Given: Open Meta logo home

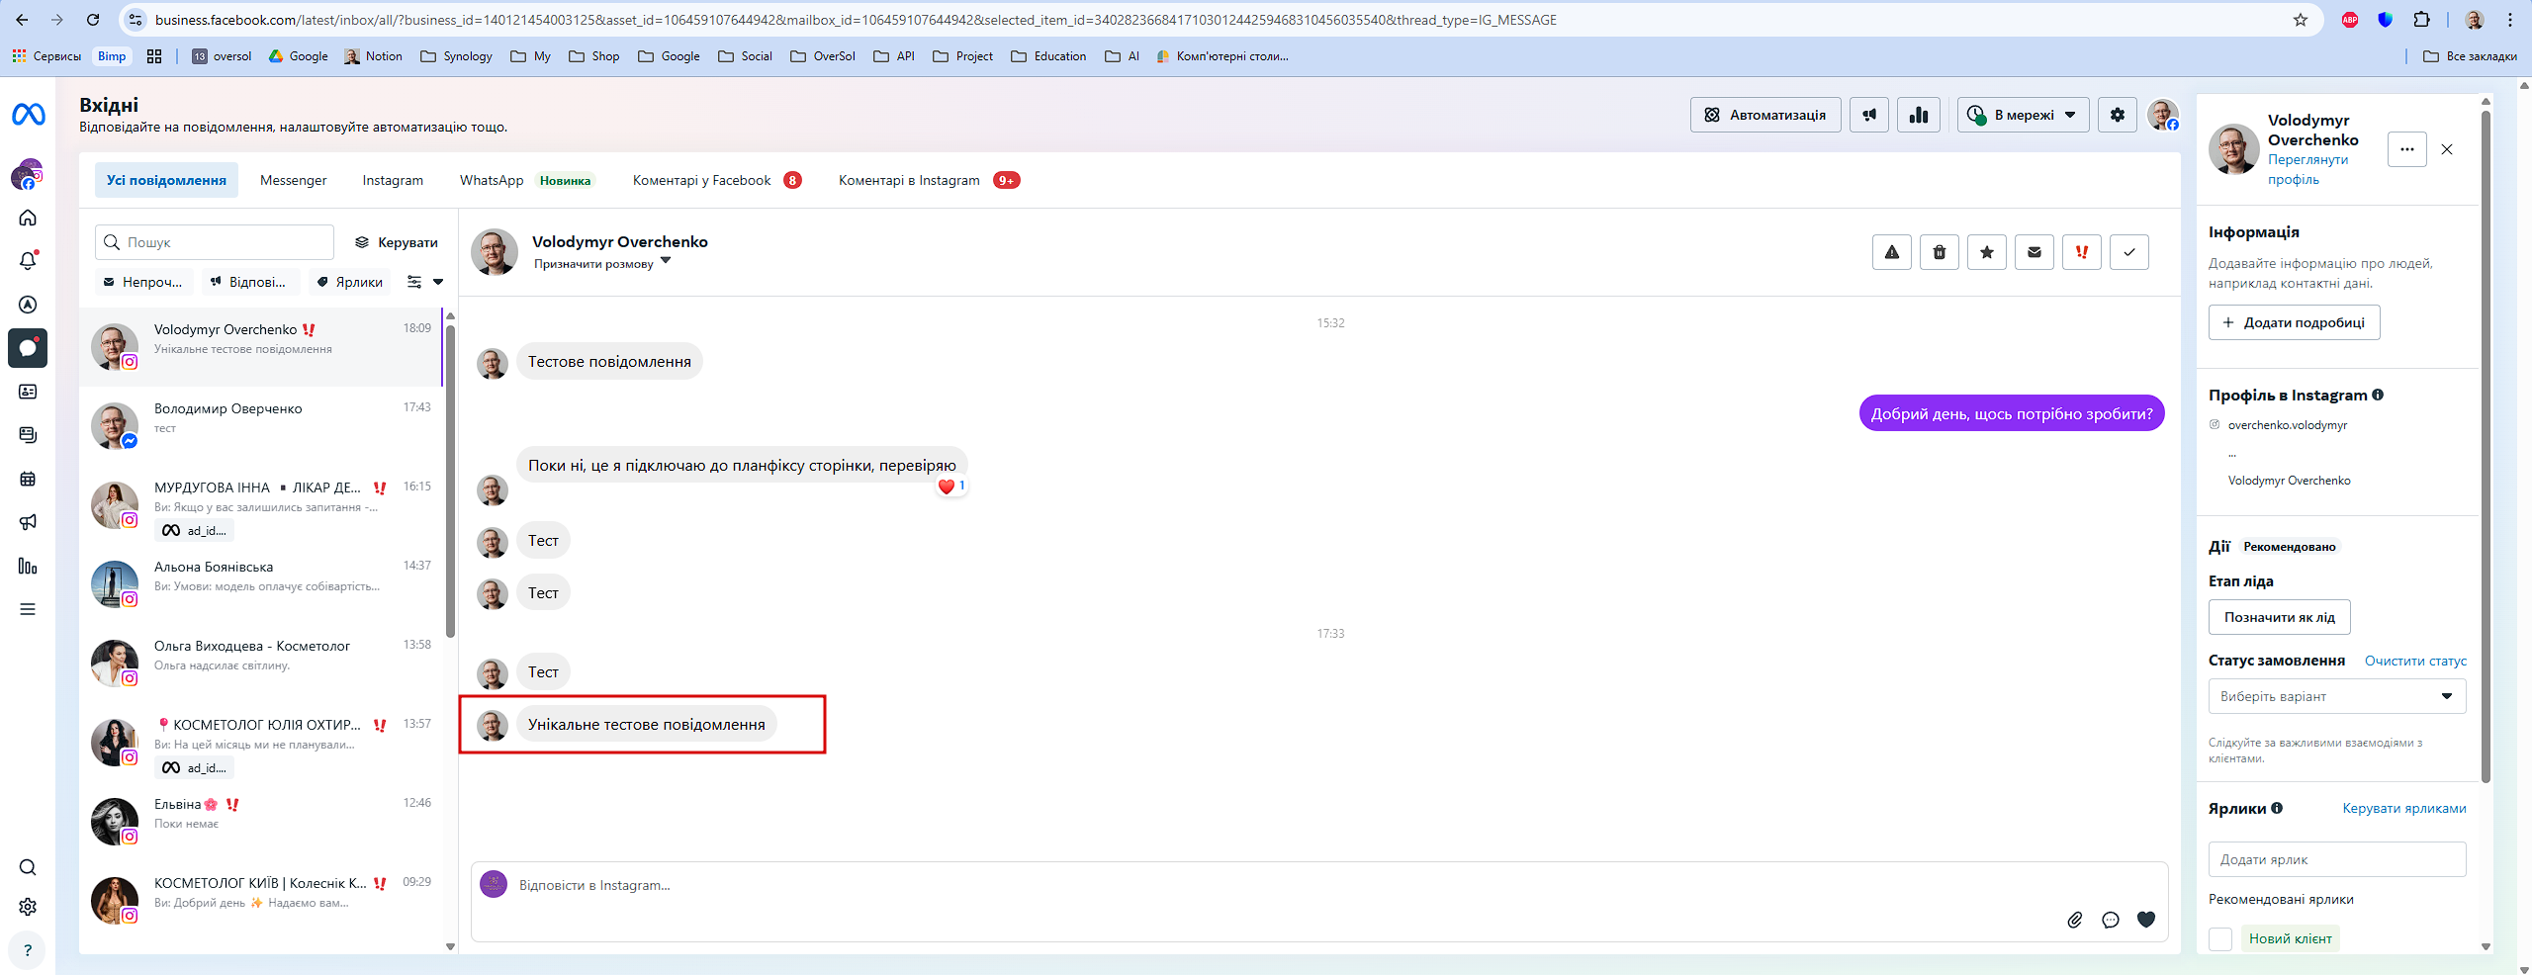Looking at the screenshot, I should click(x=28, y=116).
